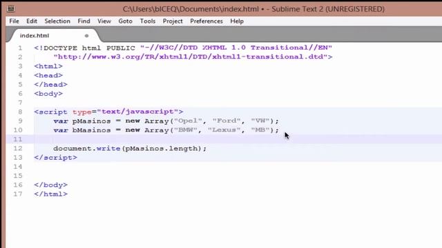Click line number 11 in gutter
Viewport: 442px width, 248px height.
18,139
